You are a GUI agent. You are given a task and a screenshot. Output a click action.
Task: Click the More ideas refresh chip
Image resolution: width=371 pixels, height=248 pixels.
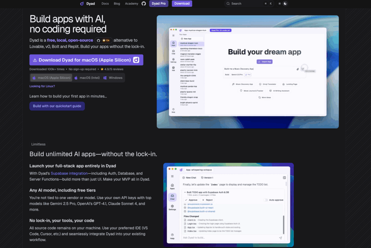pyautogui.click(x=264, y=97)
